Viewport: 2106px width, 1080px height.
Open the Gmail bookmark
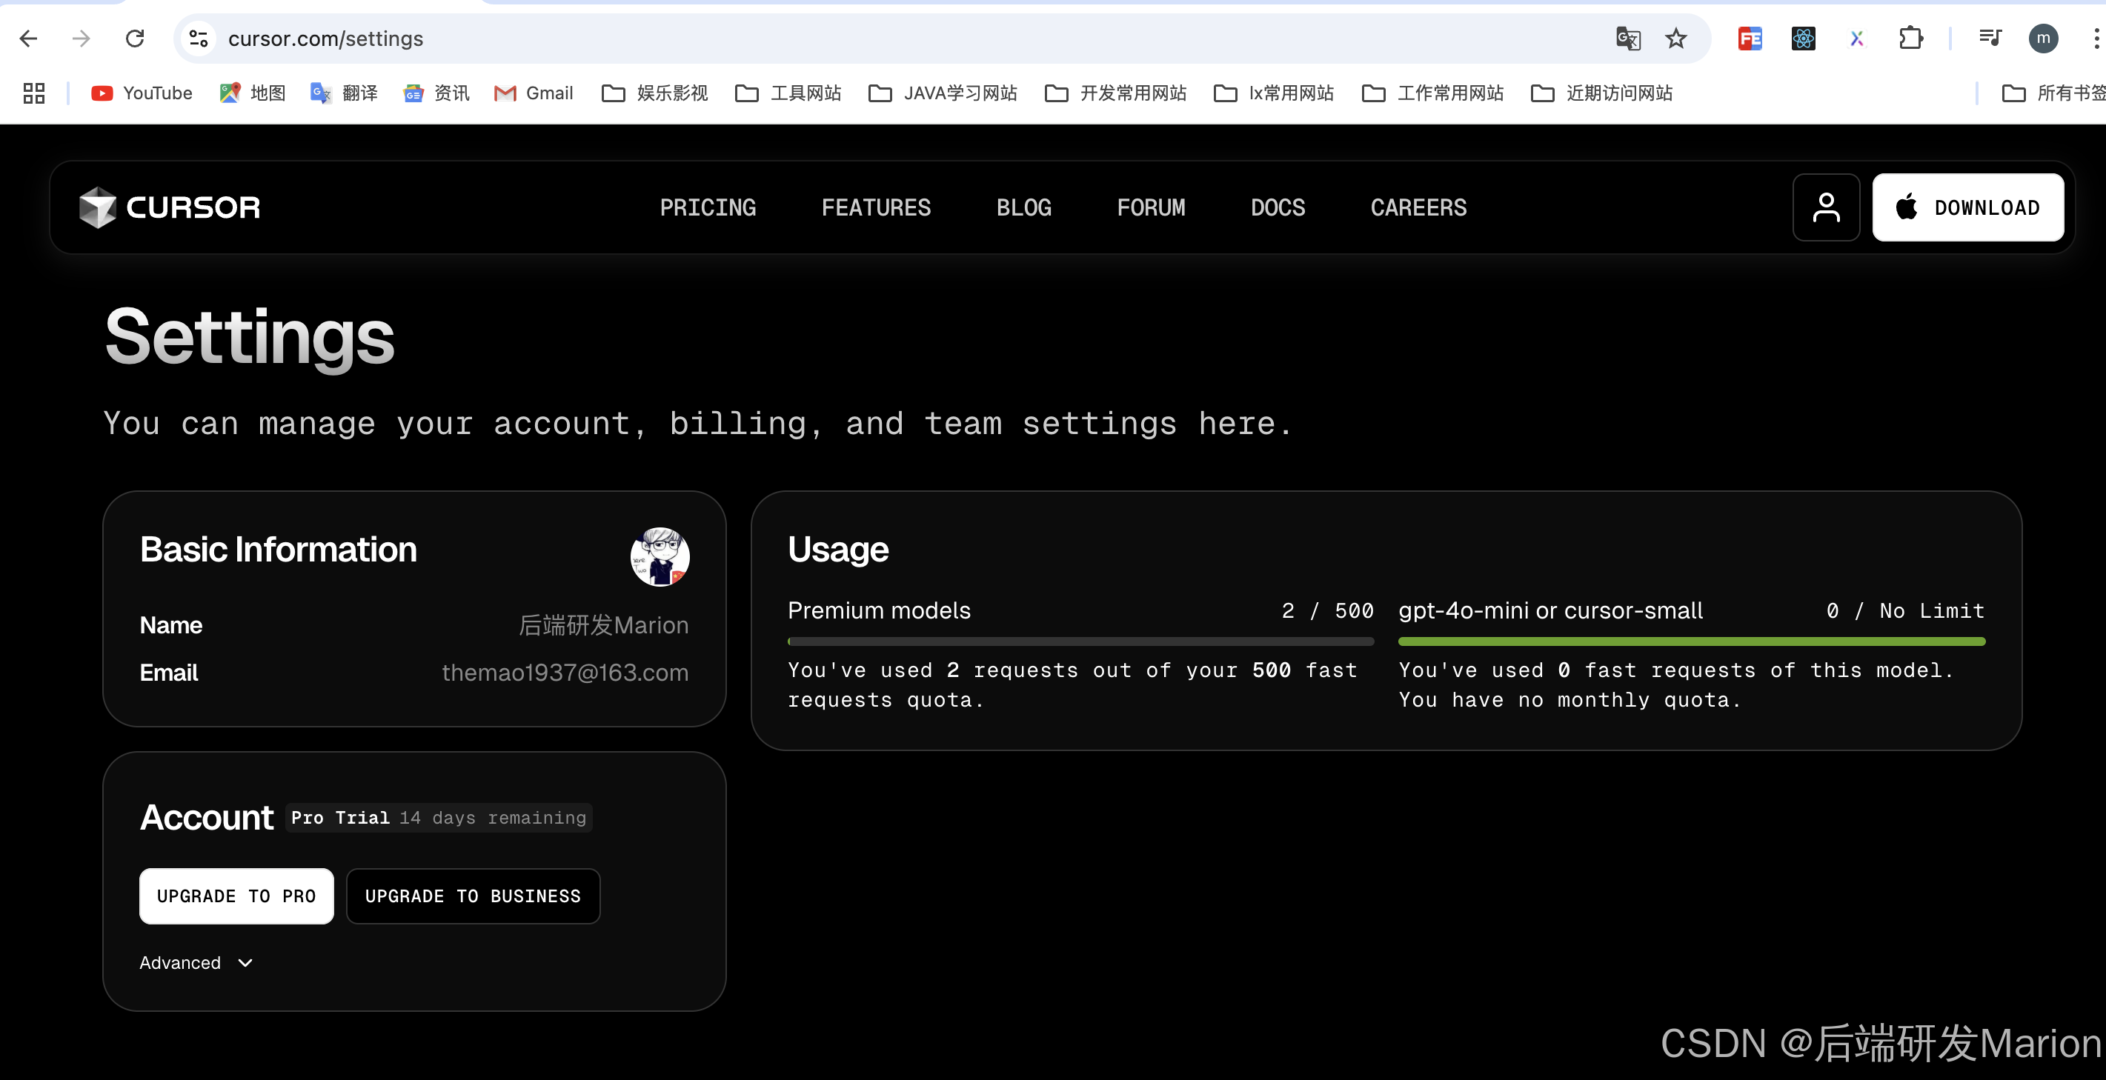click(534, 93)
